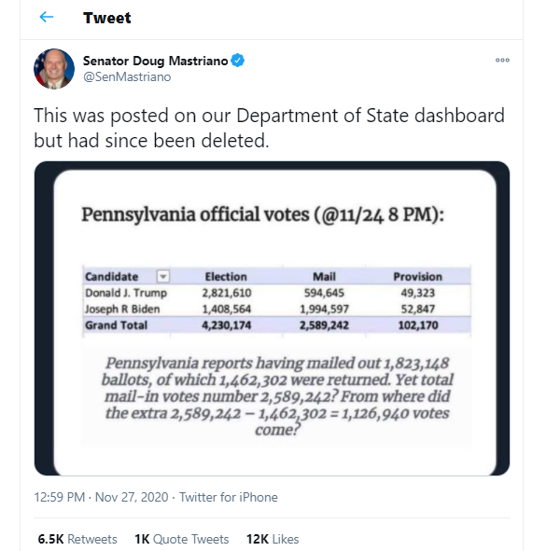Click the Grand Total row label

pos(116,325)
